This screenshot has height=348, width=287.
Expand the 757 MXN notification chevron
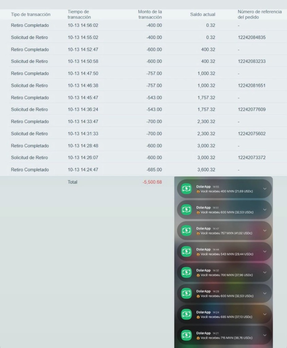265,231
